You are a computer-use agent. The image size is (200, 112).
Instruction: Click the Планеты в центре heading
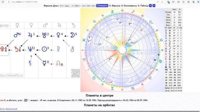99,96
